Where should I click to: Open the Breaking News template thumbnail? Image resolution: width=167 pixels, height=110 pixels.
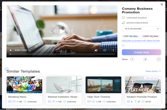tap(24, 85)
